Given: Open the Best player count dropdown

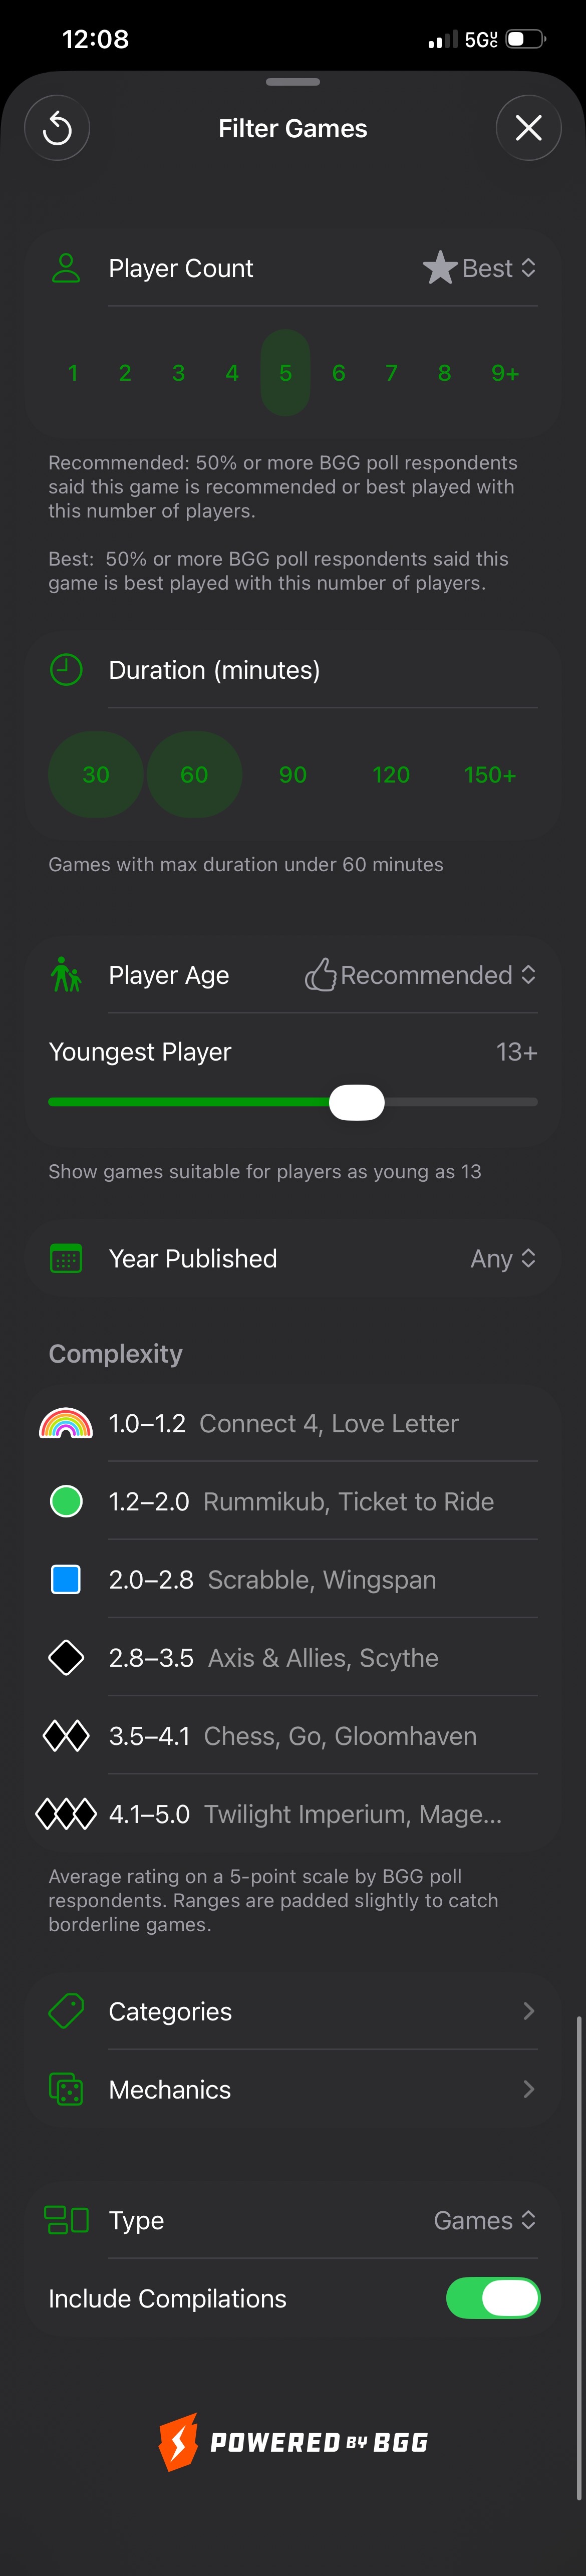Looking at the screenshot, I should (480, 268).
